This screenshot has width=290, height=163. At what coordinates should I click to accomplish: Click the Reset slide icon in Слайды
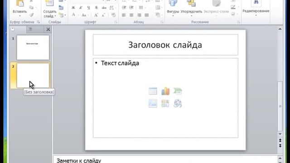[61, 7]
